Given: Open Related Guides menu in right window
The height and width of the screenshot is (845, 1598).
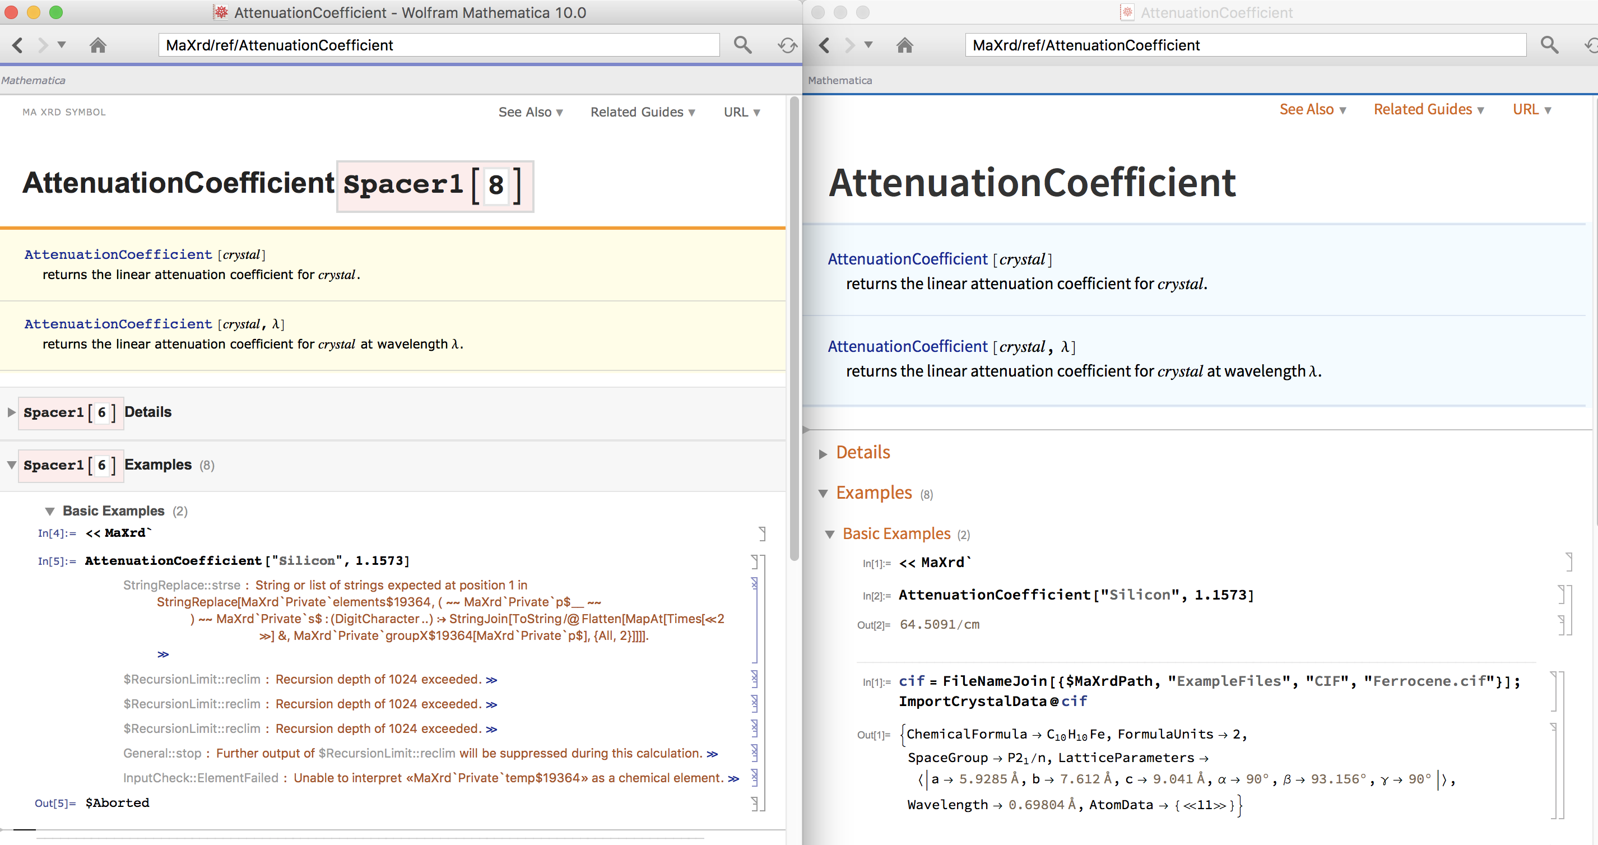Looking at the screenshot, I should point(1429,110).
